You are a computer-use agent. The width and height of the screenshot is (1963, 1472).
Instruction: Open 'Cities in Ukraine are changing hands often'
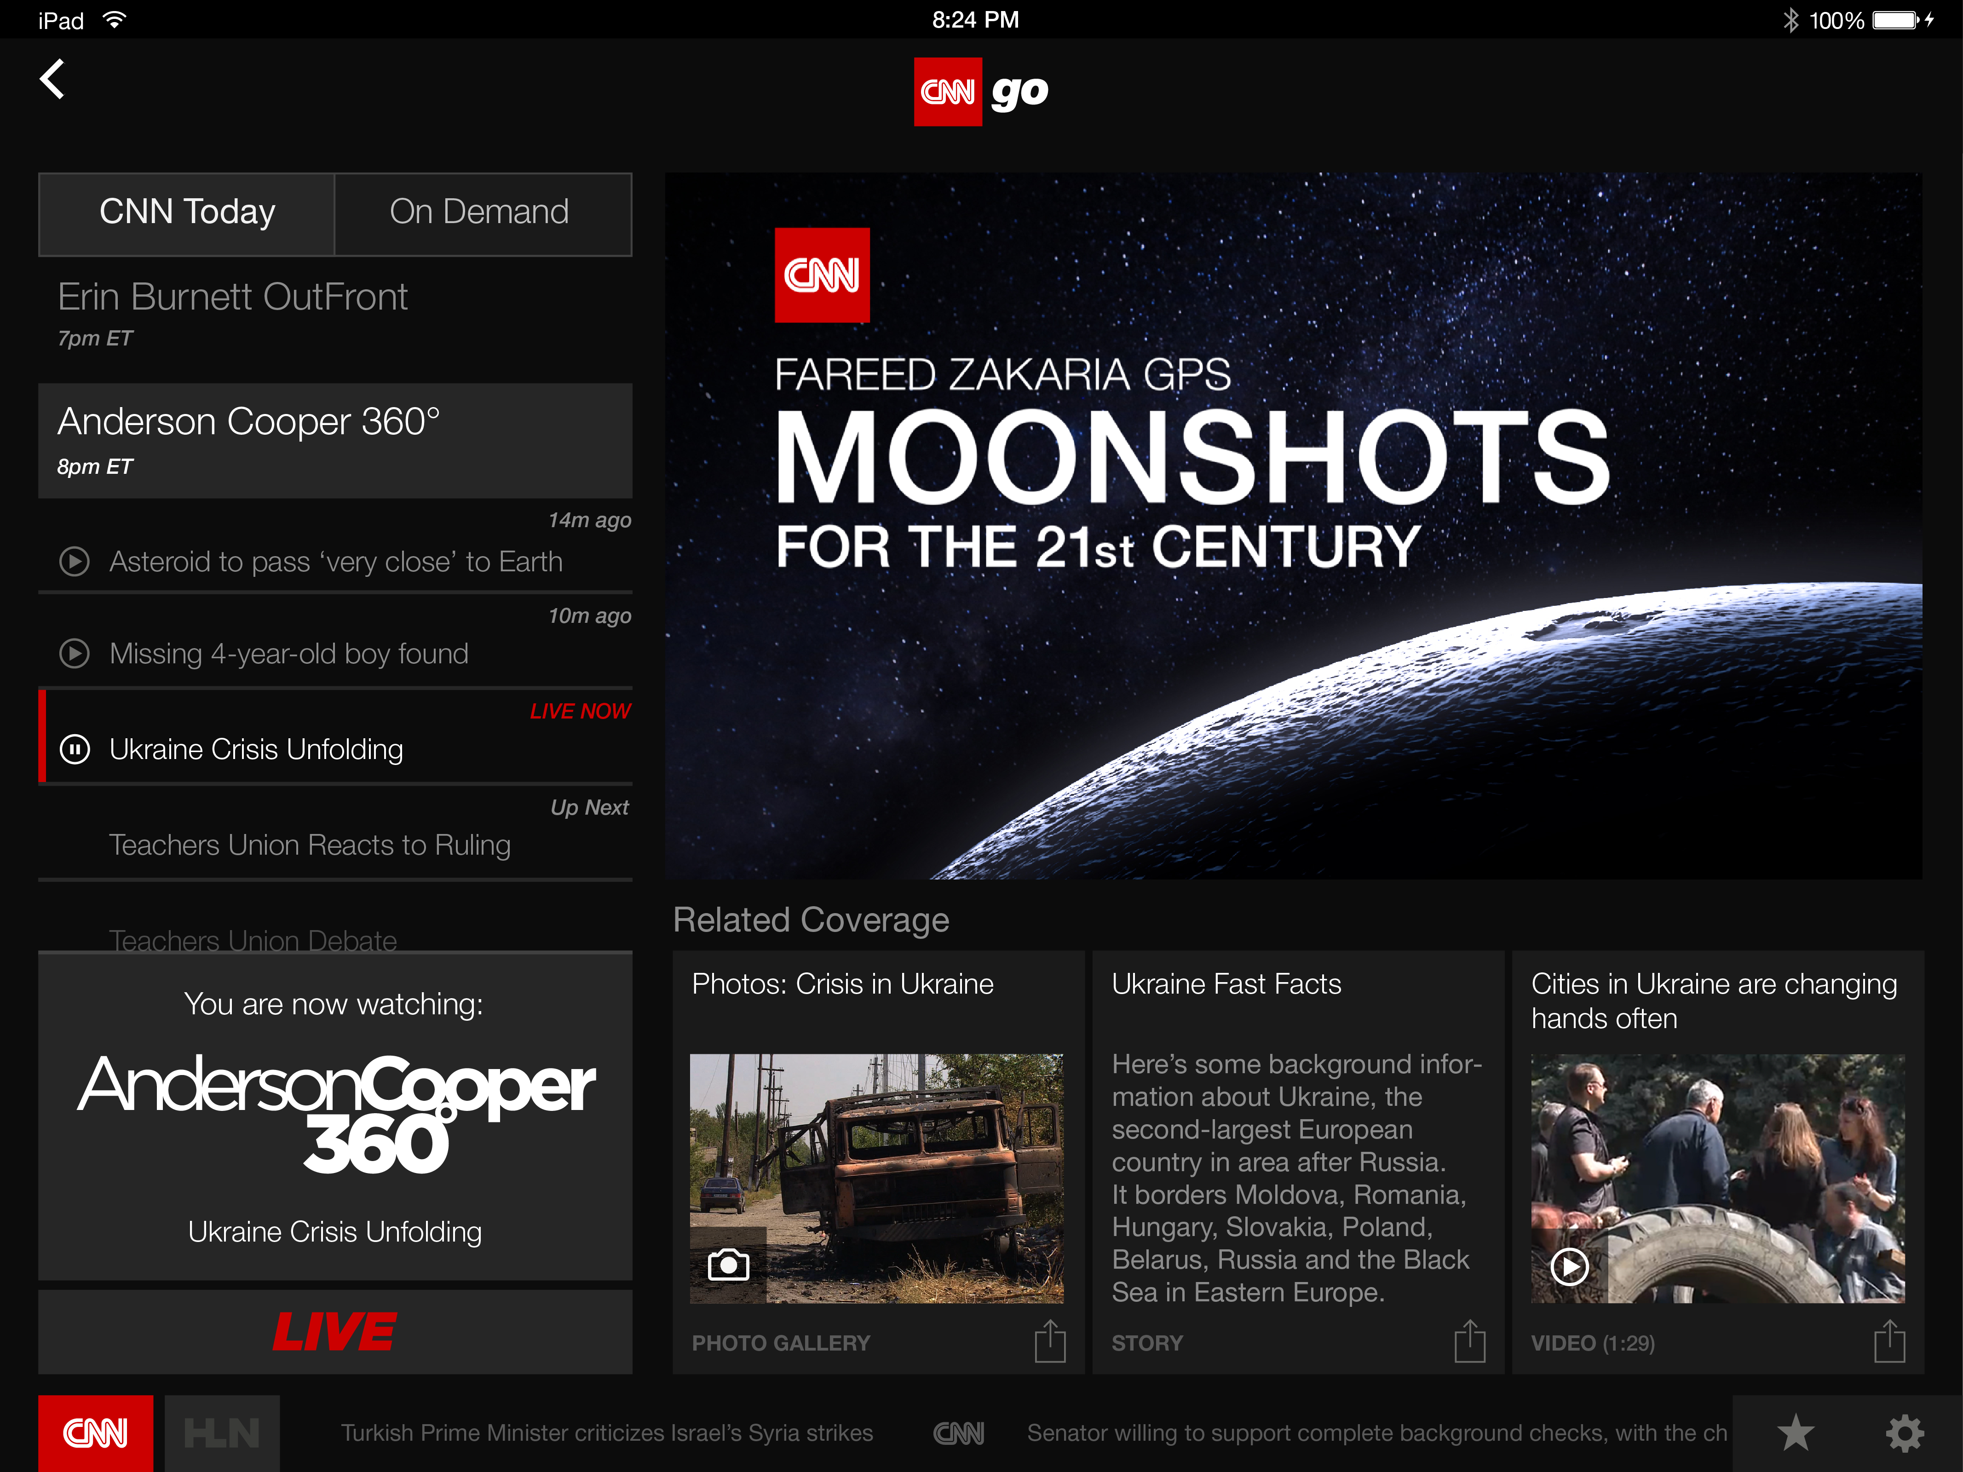point(1714,1001)
